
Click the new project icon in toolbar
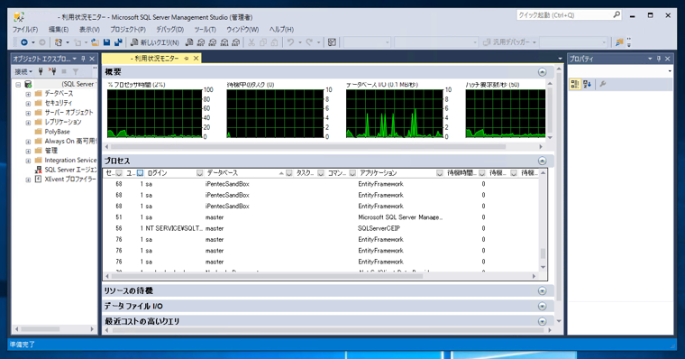[58, 42]
